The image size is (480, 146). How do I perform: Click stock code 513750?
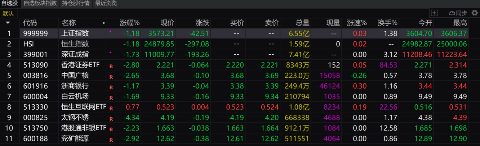coord(35,128)
